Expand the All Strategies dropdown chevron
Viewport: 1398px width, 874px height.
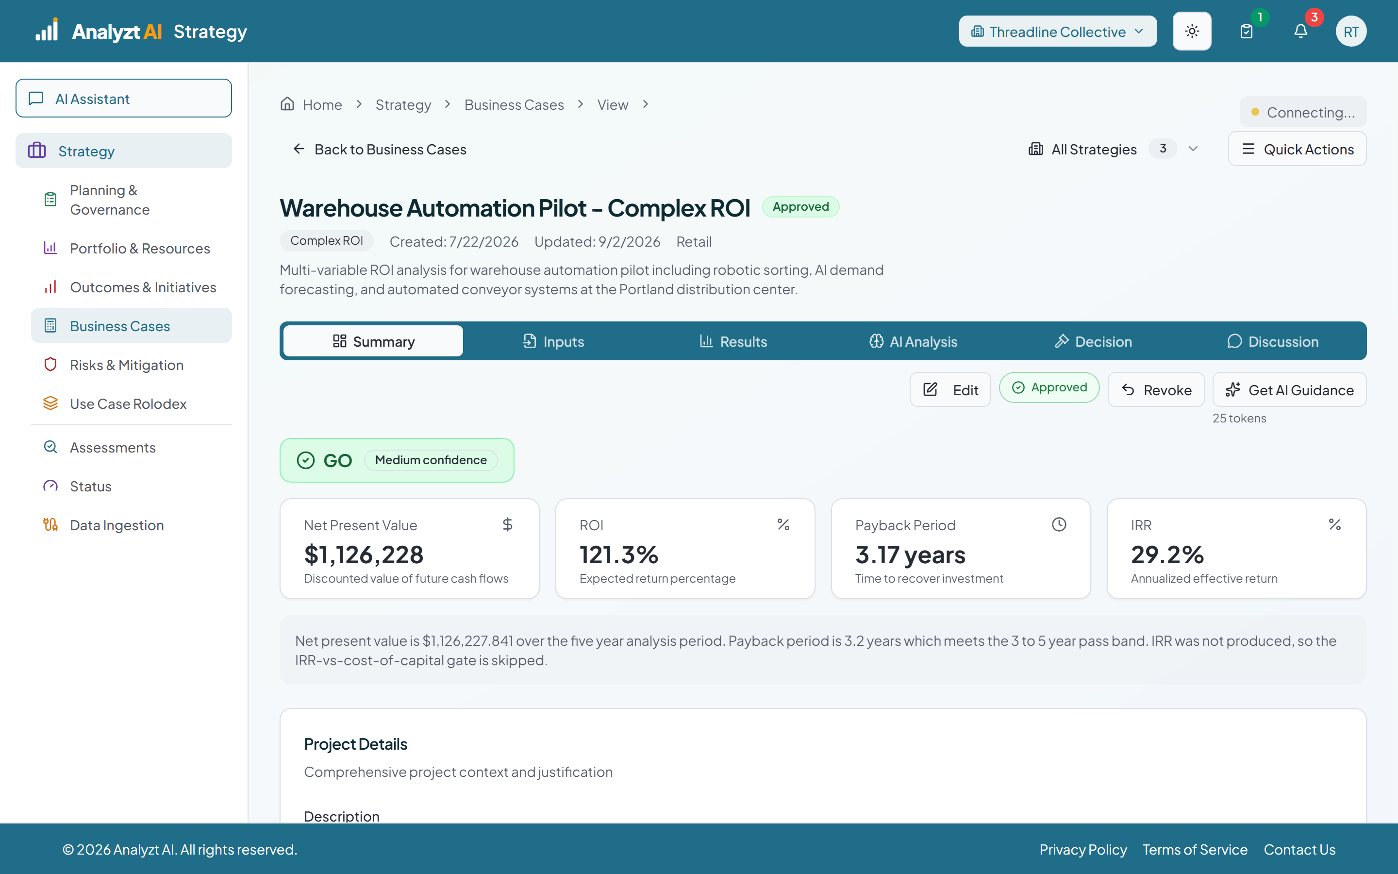(1193, 149)
